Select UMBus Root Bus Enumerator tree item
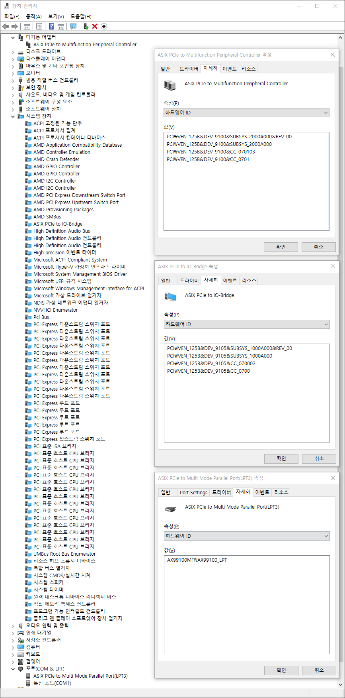Viewport: 345px width, 698px height. (64, 554)
